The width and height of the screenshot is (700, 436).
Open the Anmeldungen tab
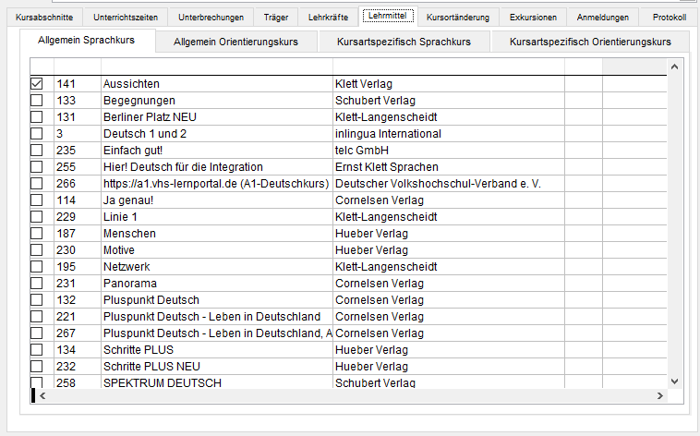(x=603, y=18)
